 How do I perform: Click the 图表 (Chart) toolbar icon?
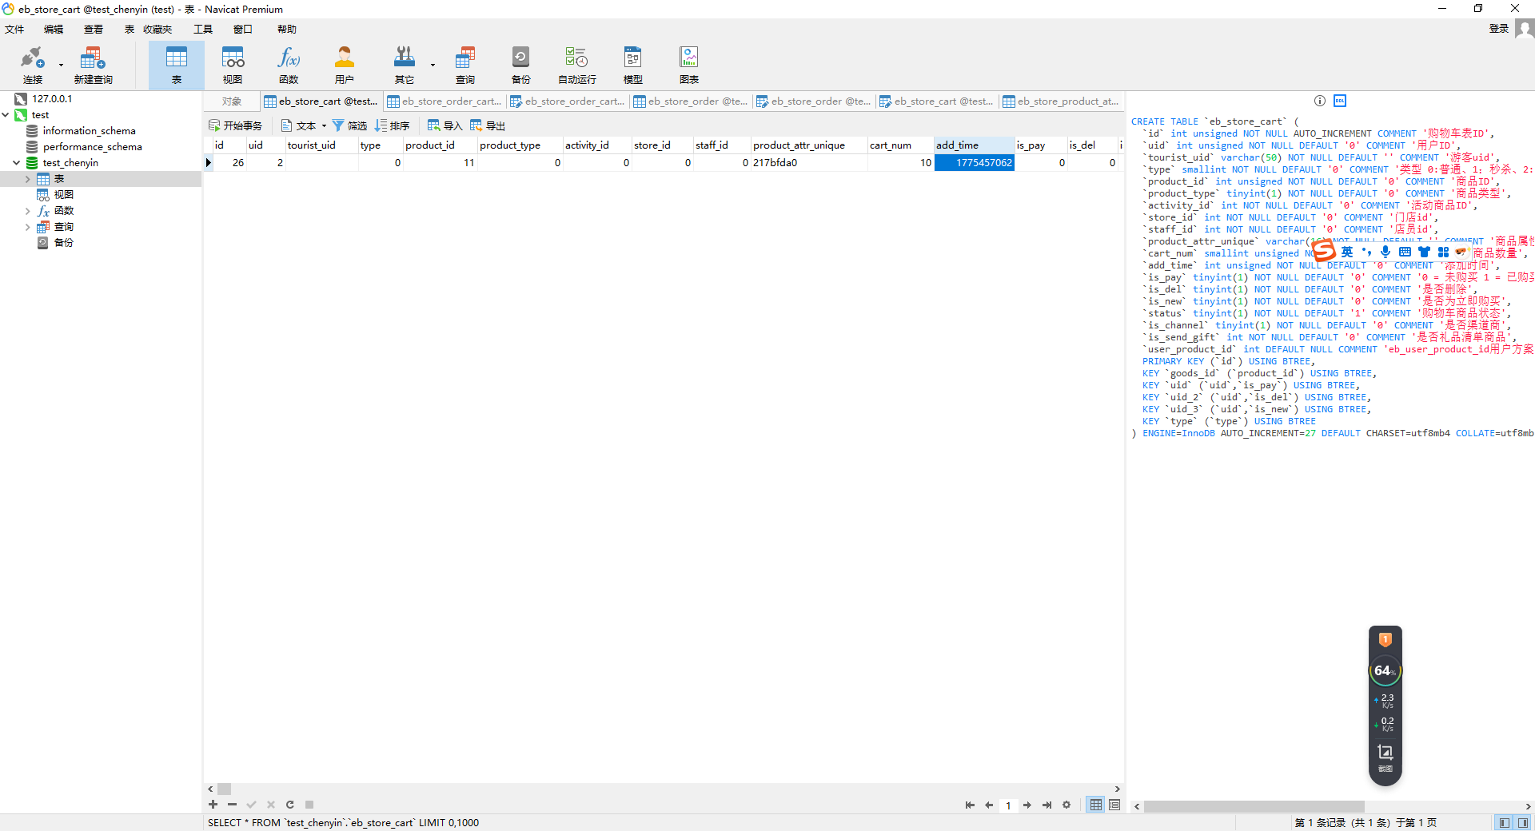tap(688, 64)
